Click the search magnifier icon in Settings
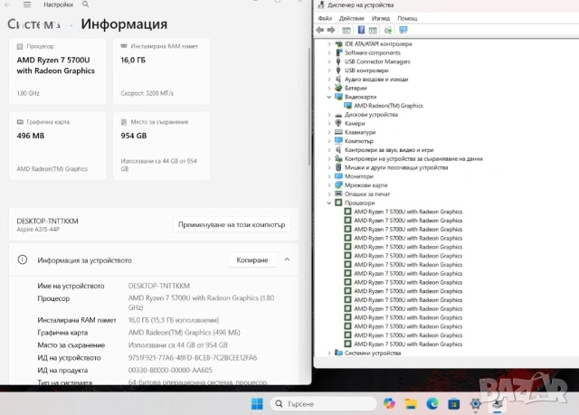 point(86,5)
